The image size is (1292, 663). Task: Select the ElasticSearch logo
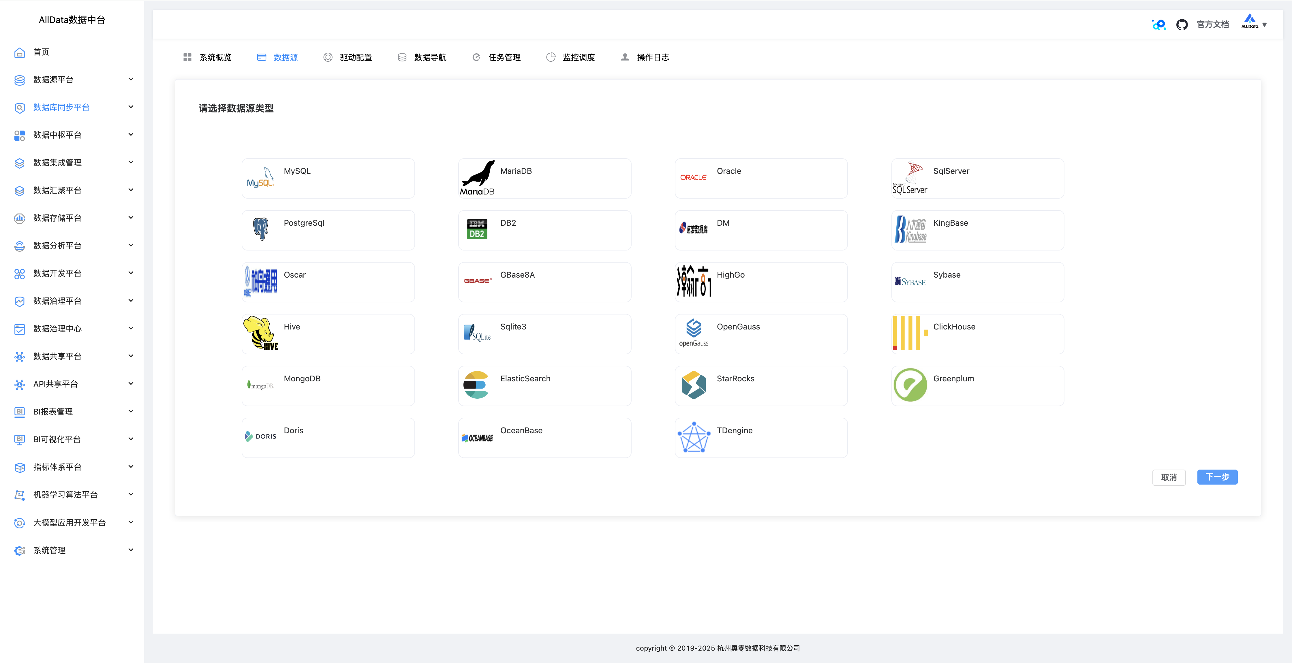476,385
